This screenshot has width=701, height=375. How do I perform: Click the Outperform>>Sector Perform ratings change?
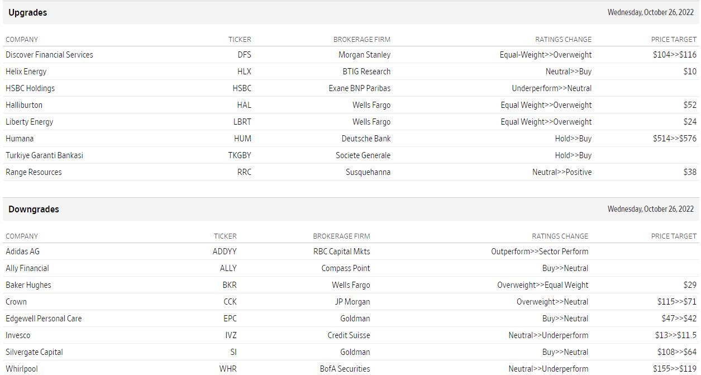click(540, 251)
